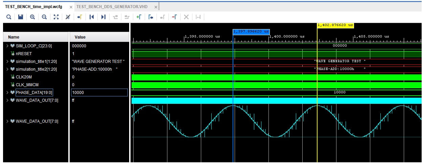Jump to the last simulation time
This screenshot has width=423, height=165.
pyautogui.click(x=103, y=17)
